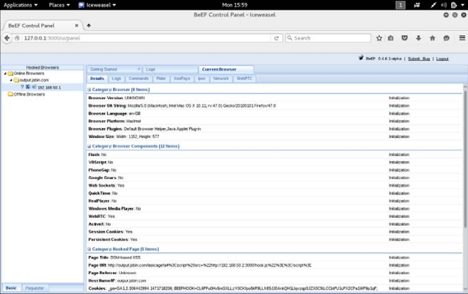Bookmark this page with the star icon

pyautogui.click(x=379, y=38)
